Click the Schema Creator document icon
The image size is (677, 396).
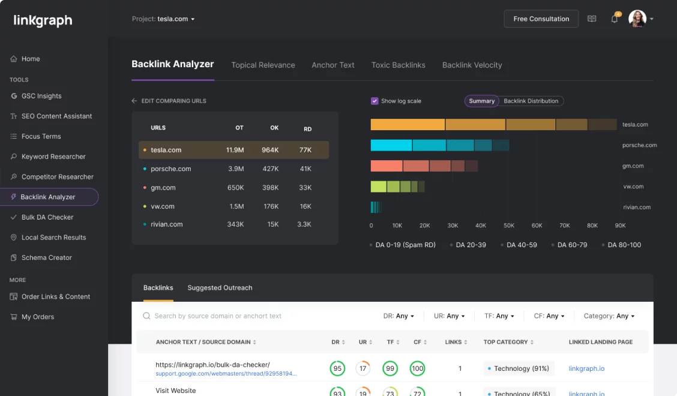(13, 257)
